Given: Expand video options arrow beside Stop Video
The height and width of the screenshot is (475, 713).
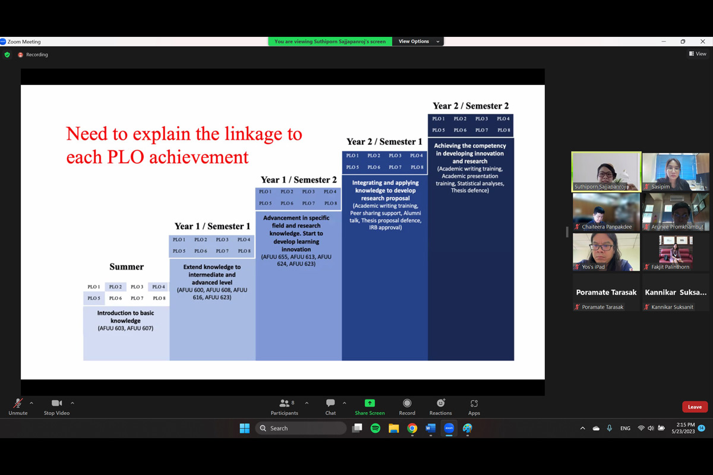Looking at the screenshot, I should tap(72, 403).
